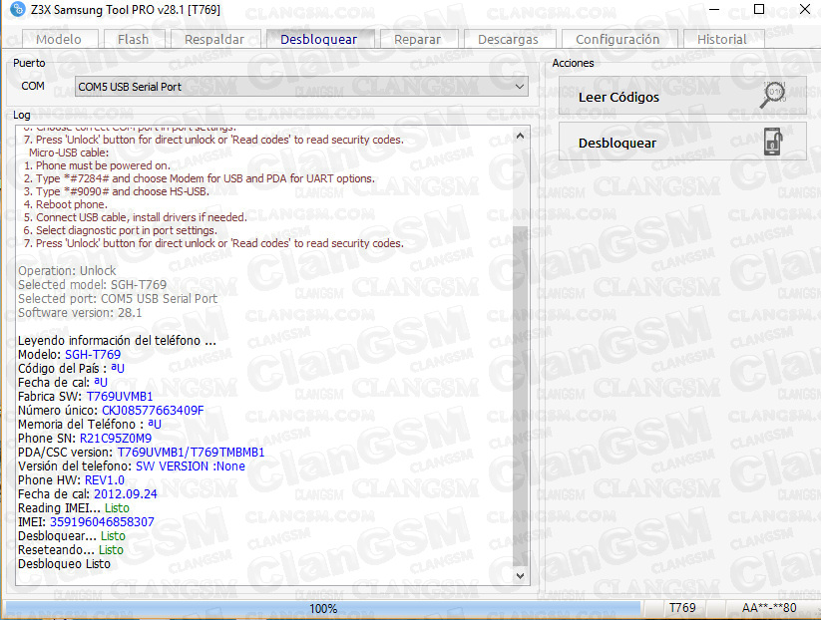Click the 'Desbloqueo Listo' log line
Screen dimensions: 821x620
(65, 564)
